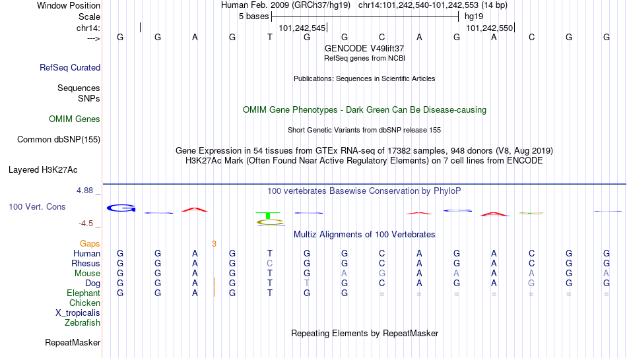Click the green OMIM Gene Phenotypes title
This screenshot has height=358, width=627.
[364, 110]
